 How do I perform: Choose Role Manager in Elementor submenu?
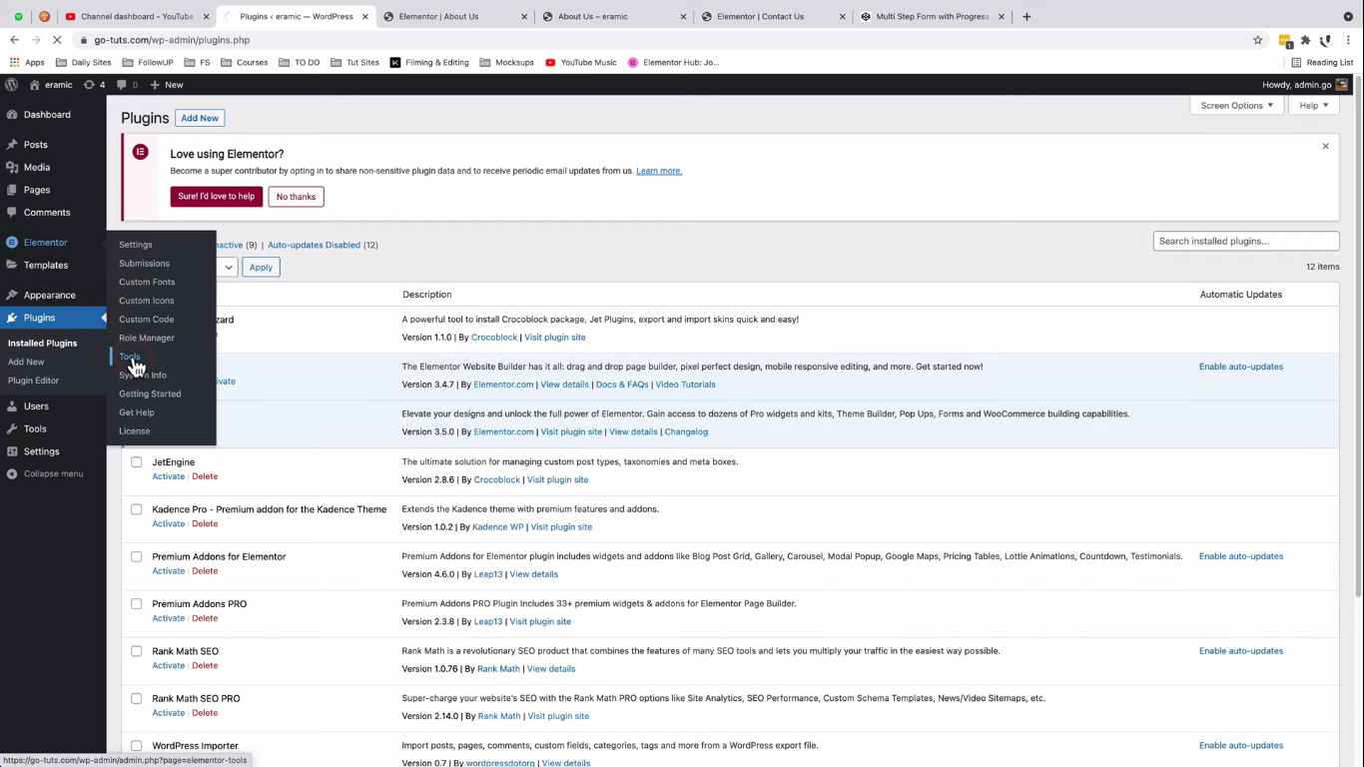147,338
